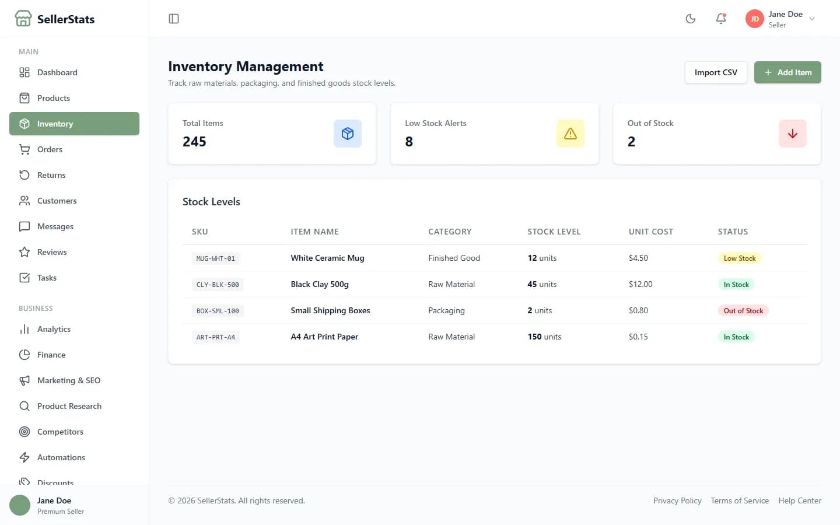Click the MUG-WHT-01 SKU cell
This screenshot has width=840, height=525.
[216, 258]
